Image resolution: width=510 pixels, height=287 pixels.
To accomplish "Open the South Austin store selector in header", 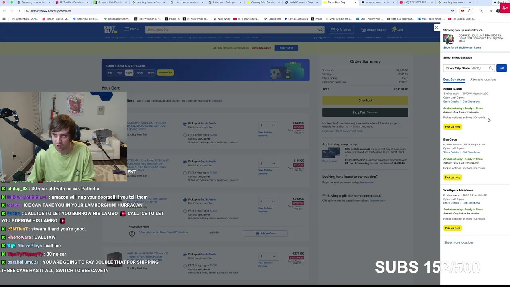I will coord(374,29).
